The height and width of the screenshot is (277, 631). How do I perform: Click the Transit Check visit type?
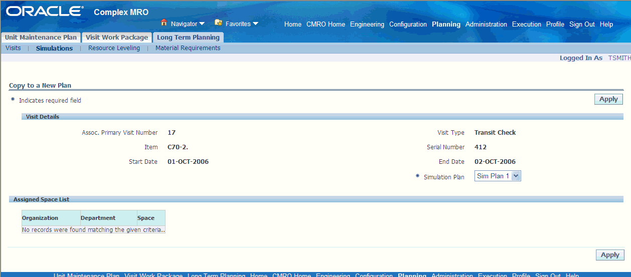(x=495, y=133)
